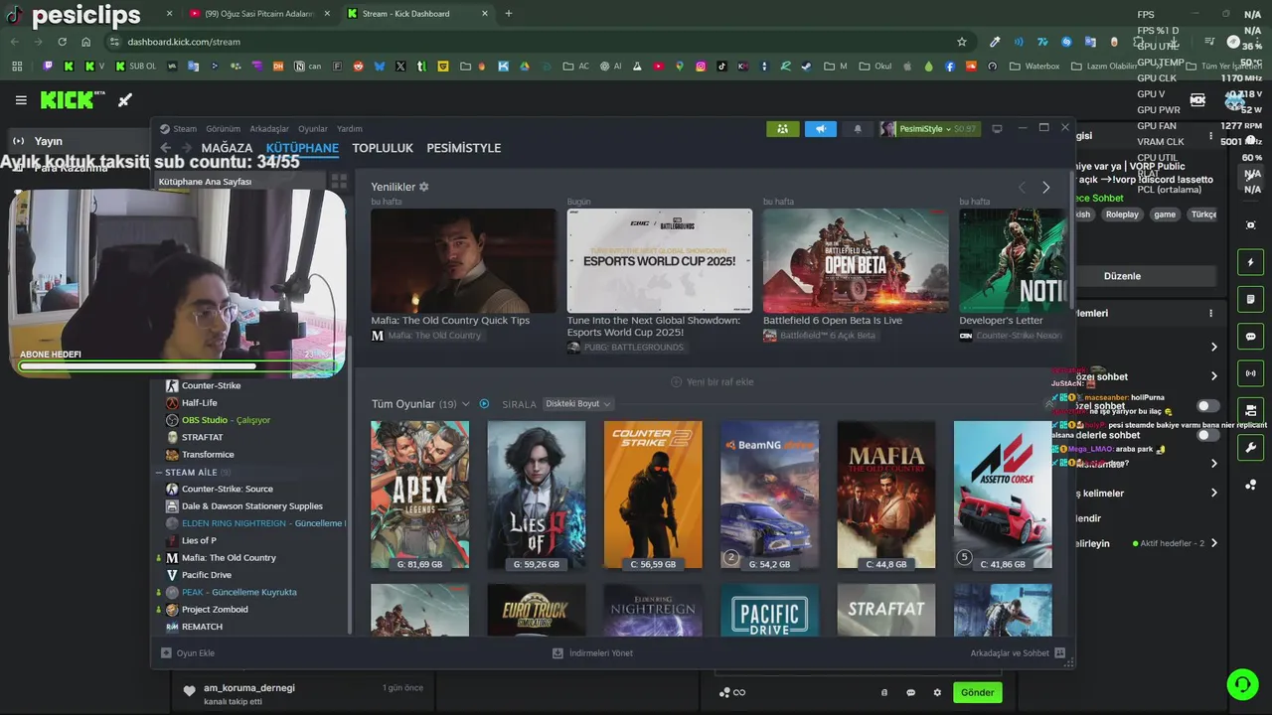
Task: Open Disklerdeki Boyut sort dropdown
Action: [x=578, y=404]
